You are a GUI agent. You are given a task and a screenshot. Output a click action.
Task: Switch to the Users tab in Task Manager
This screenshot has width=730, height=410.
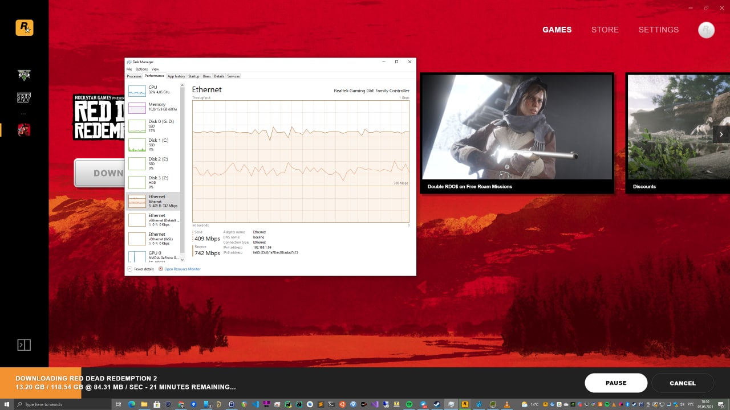tap(206, 76)
